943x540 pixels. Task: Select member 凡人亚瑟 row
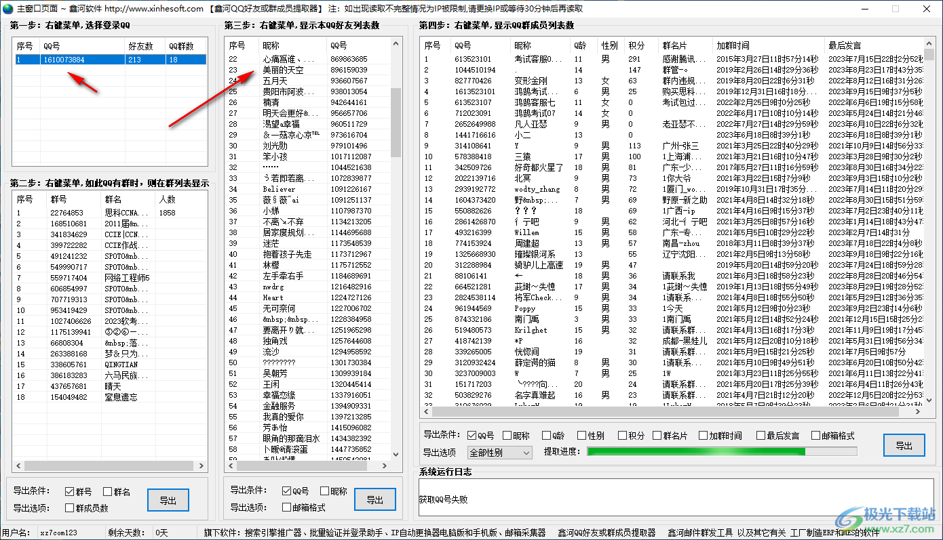(672, 124)
